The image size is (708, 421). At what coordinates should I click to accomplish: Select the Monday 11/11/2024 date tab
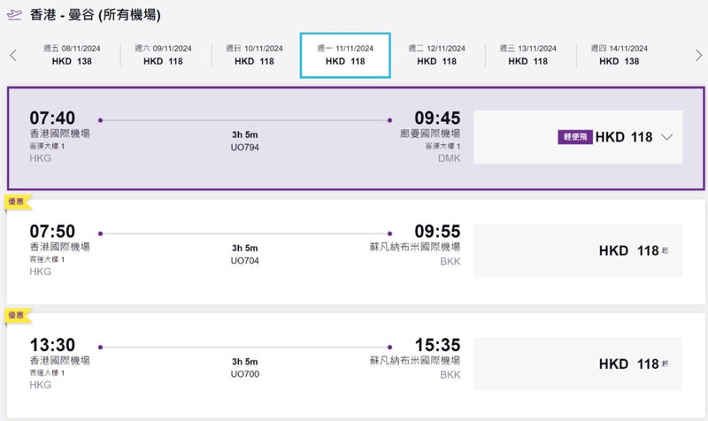(345, 55)
